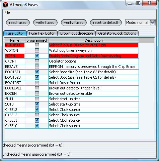Screen dimensions: 159x161
Task: Click the Name column header
Action: 15,40
